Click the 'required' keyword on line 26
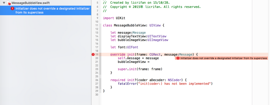Screen dimensions: 270x105 pyautogui.click(x=118, y=80)
